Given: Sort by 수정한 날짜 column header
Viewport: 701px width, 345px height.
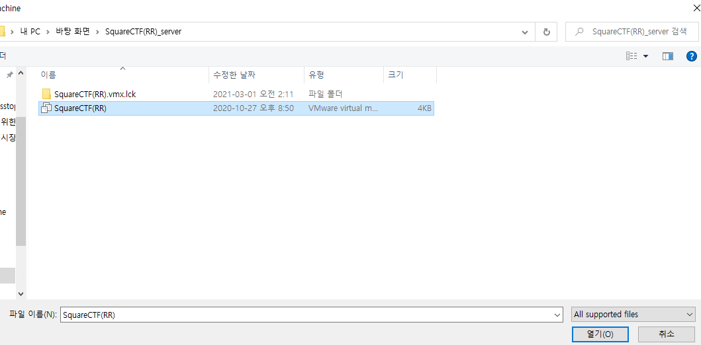Looking at the screenshot, I should coord(234,75).
